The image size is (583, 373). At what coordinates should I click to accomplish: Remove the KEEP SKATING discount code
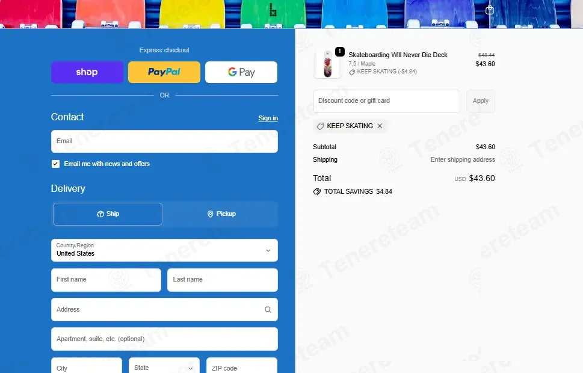click(380, 126)
